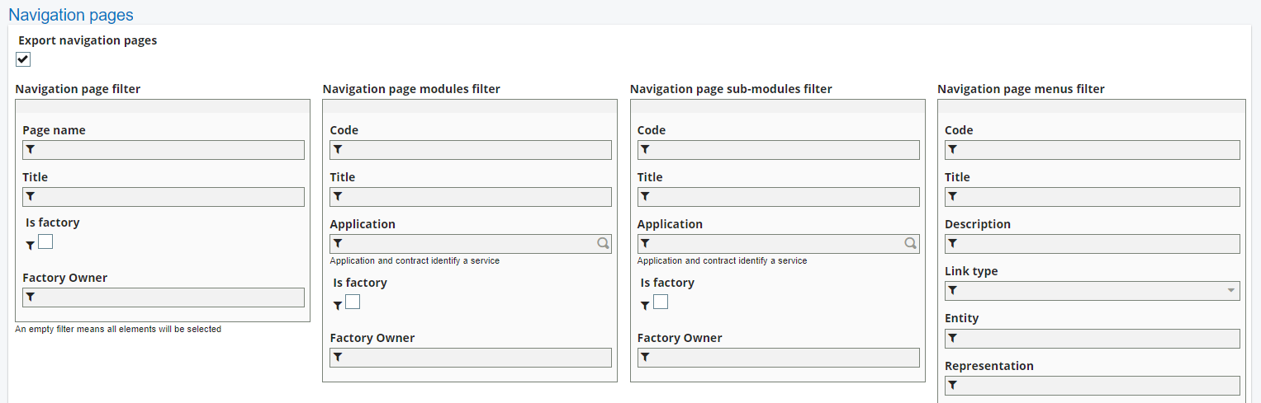
Task: Click filter icon in page filter Factory Owner
Action: tap(31, 298)
